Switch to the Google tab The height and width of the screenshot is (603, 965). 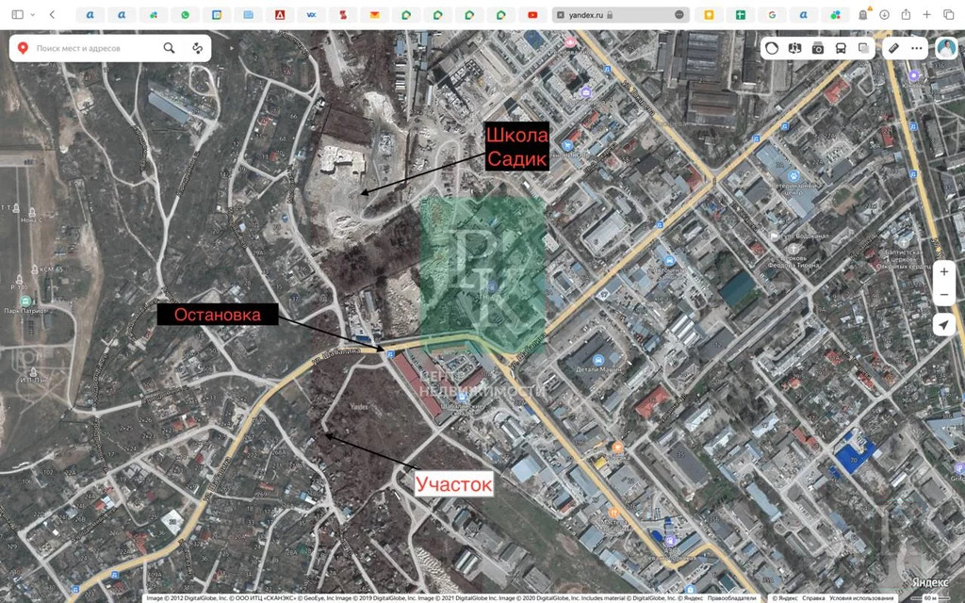[x=772, y=15]
